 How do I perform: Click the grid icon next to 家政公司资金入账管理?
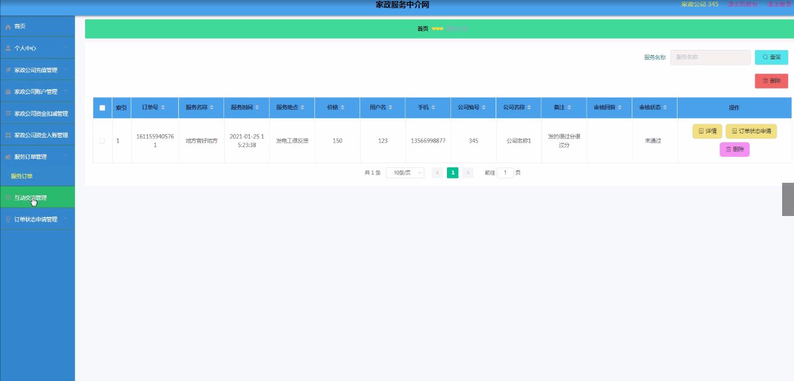(x=8, y=135)
